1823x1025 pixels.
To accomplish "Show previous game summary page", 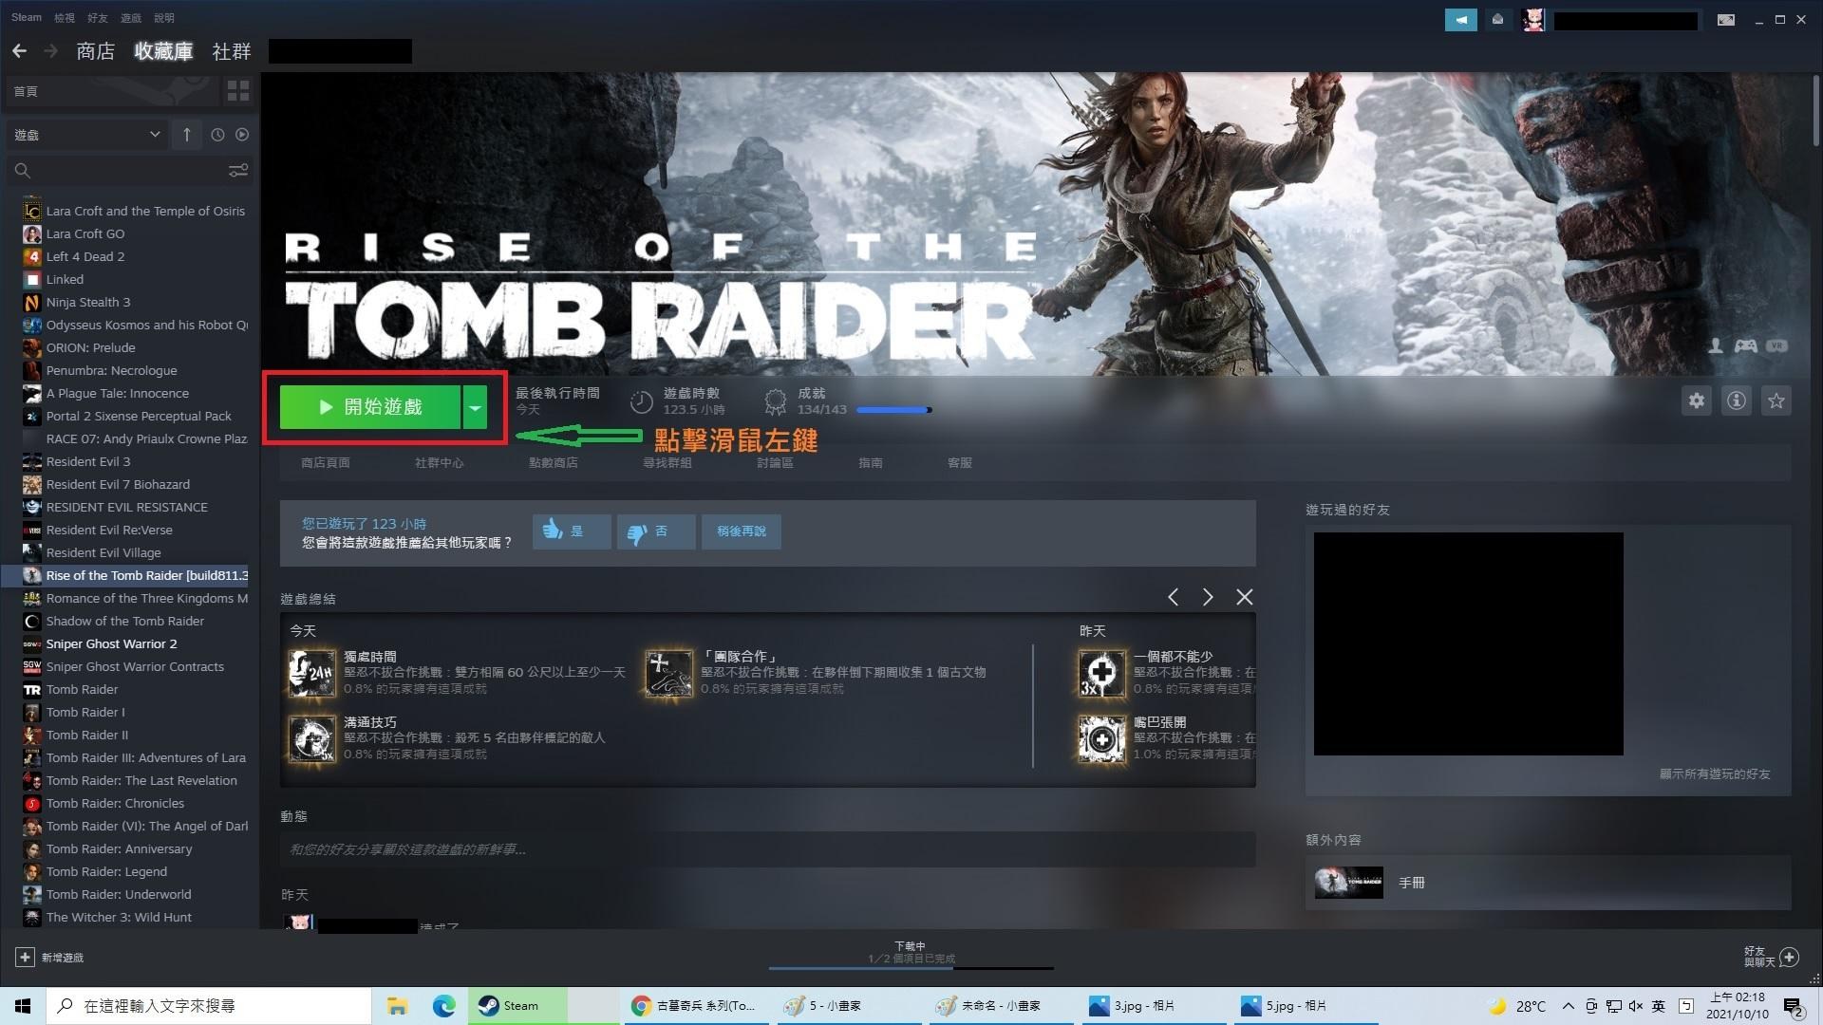I will [1174, 597].
